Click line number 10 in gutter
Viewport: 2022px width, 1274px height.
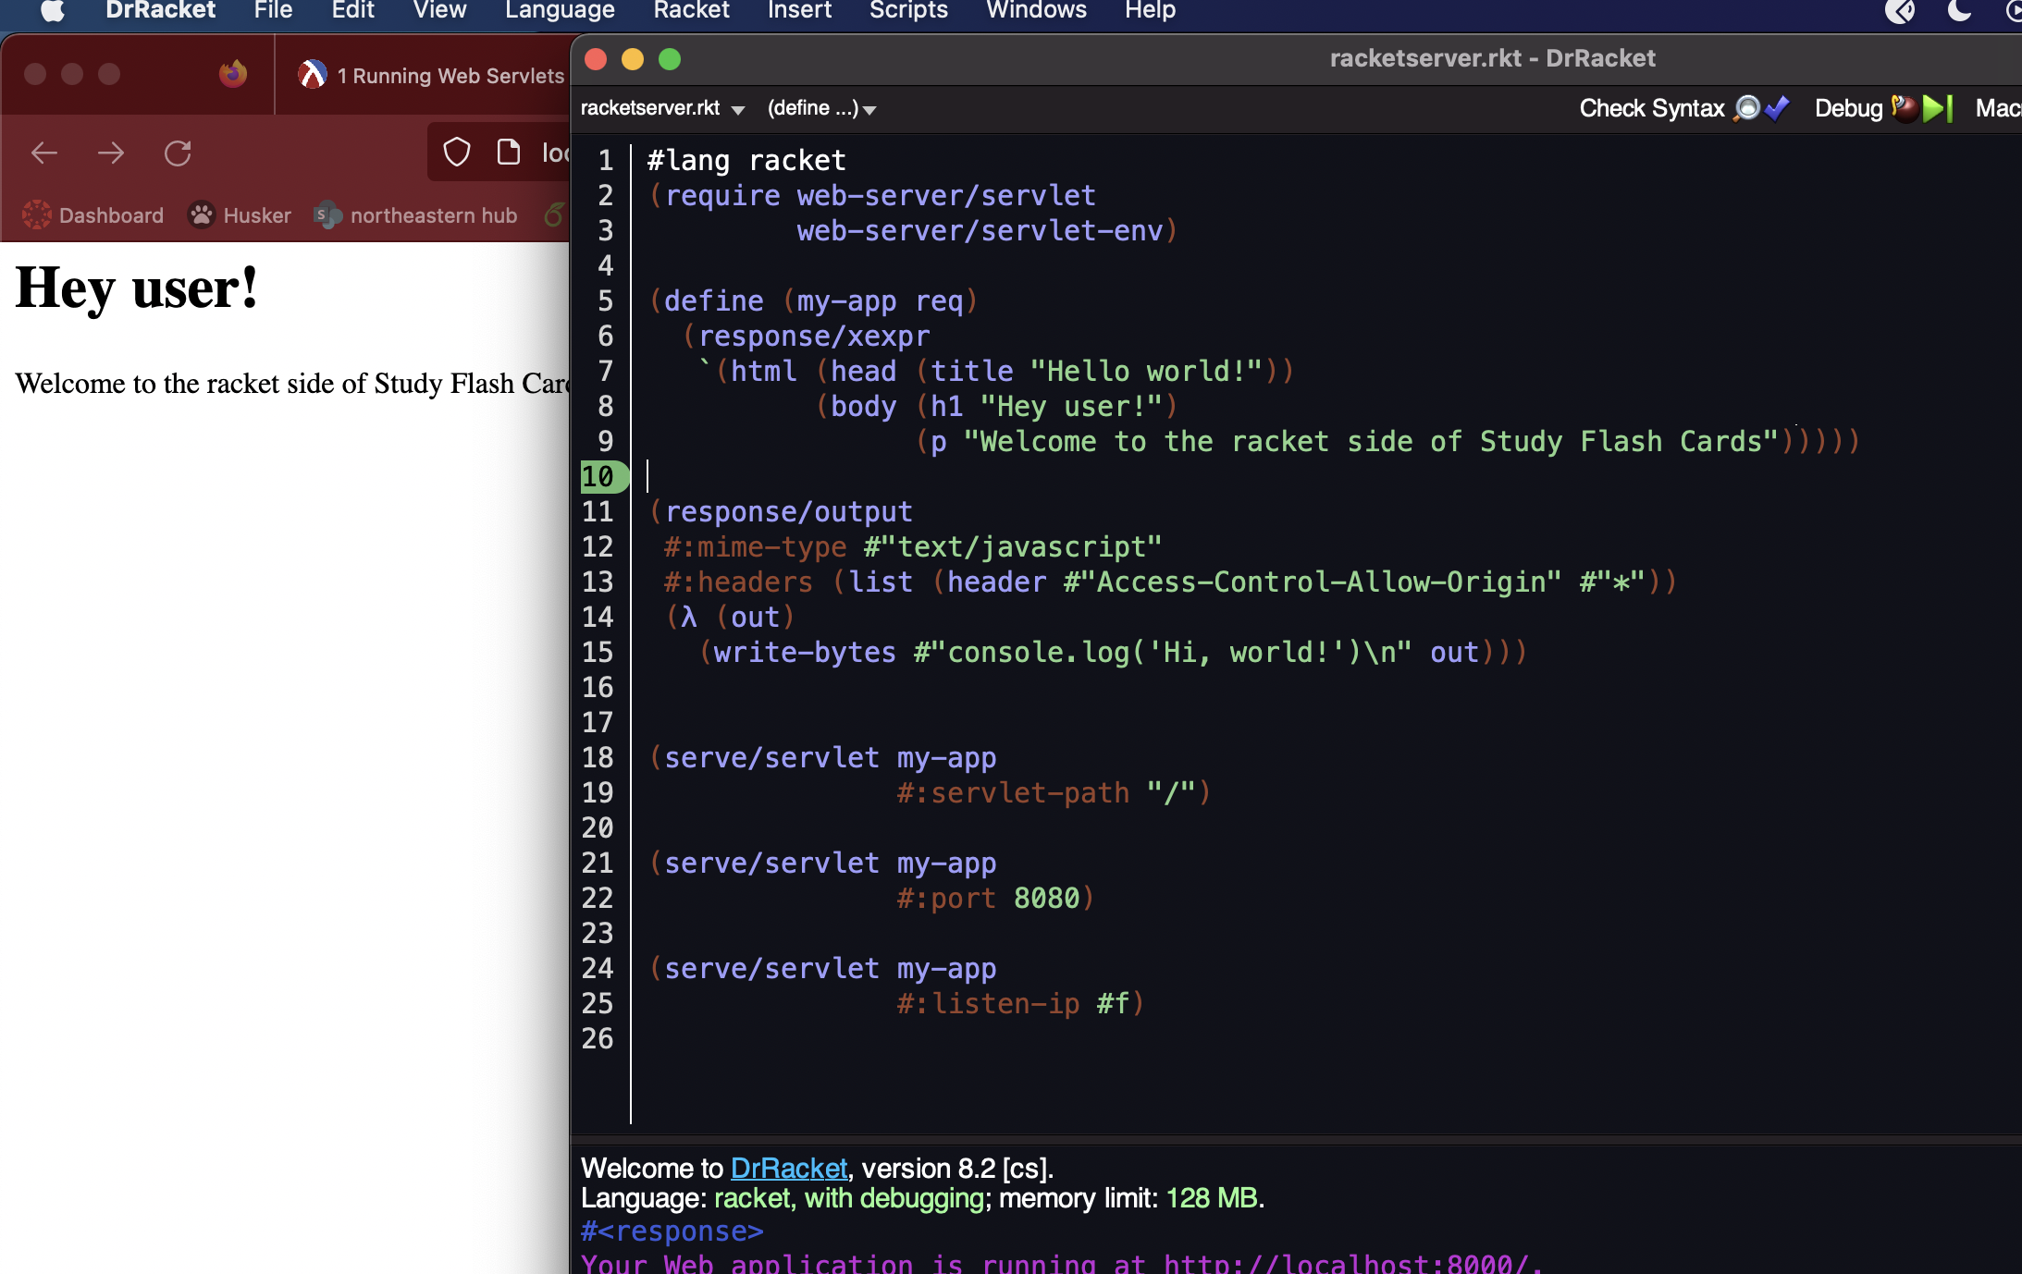pos(598,477)
